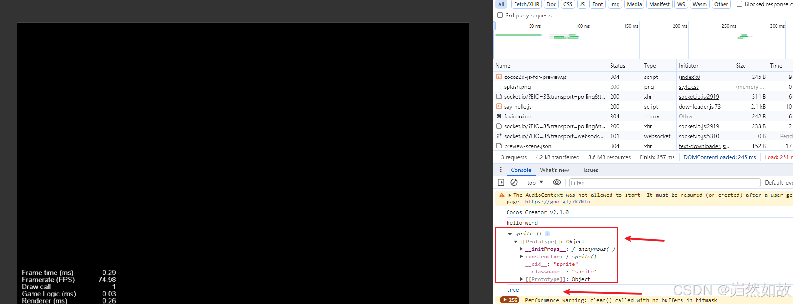Viewport: 793px width, 304px height.
Task: Click the preview-scene.json document icon
Action: [499, 146]
